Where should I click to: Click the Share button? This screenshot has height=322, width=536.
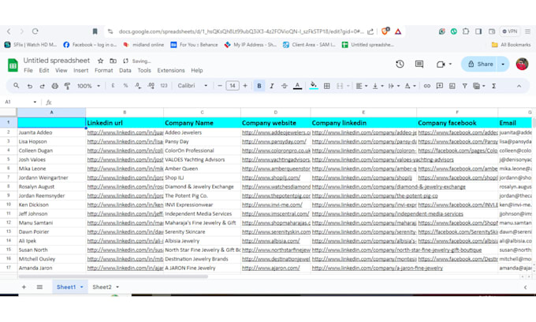click(x=480, y=65)
